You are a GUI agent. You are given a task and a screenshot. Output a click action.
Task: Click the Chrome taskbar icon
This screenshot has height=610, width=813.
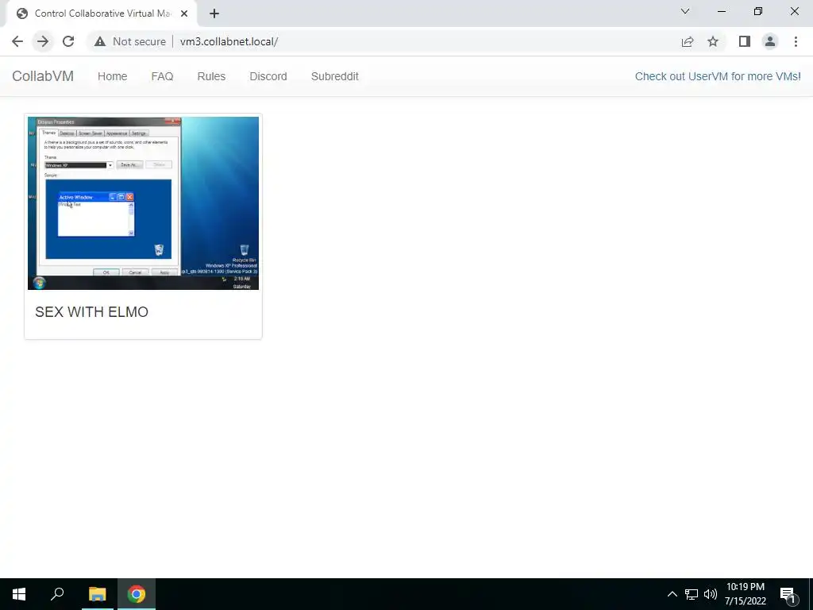[x=137, y=594]
